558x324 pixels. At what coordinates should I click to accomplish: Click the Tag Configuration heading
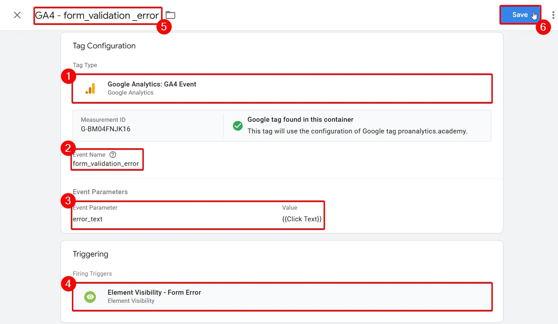tap(104, 46)
